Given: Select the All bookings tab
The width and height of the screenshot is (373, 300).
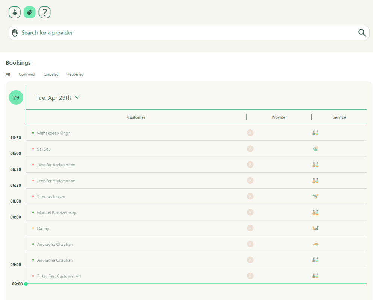Looking at the screenshot, I should (8, 75).
